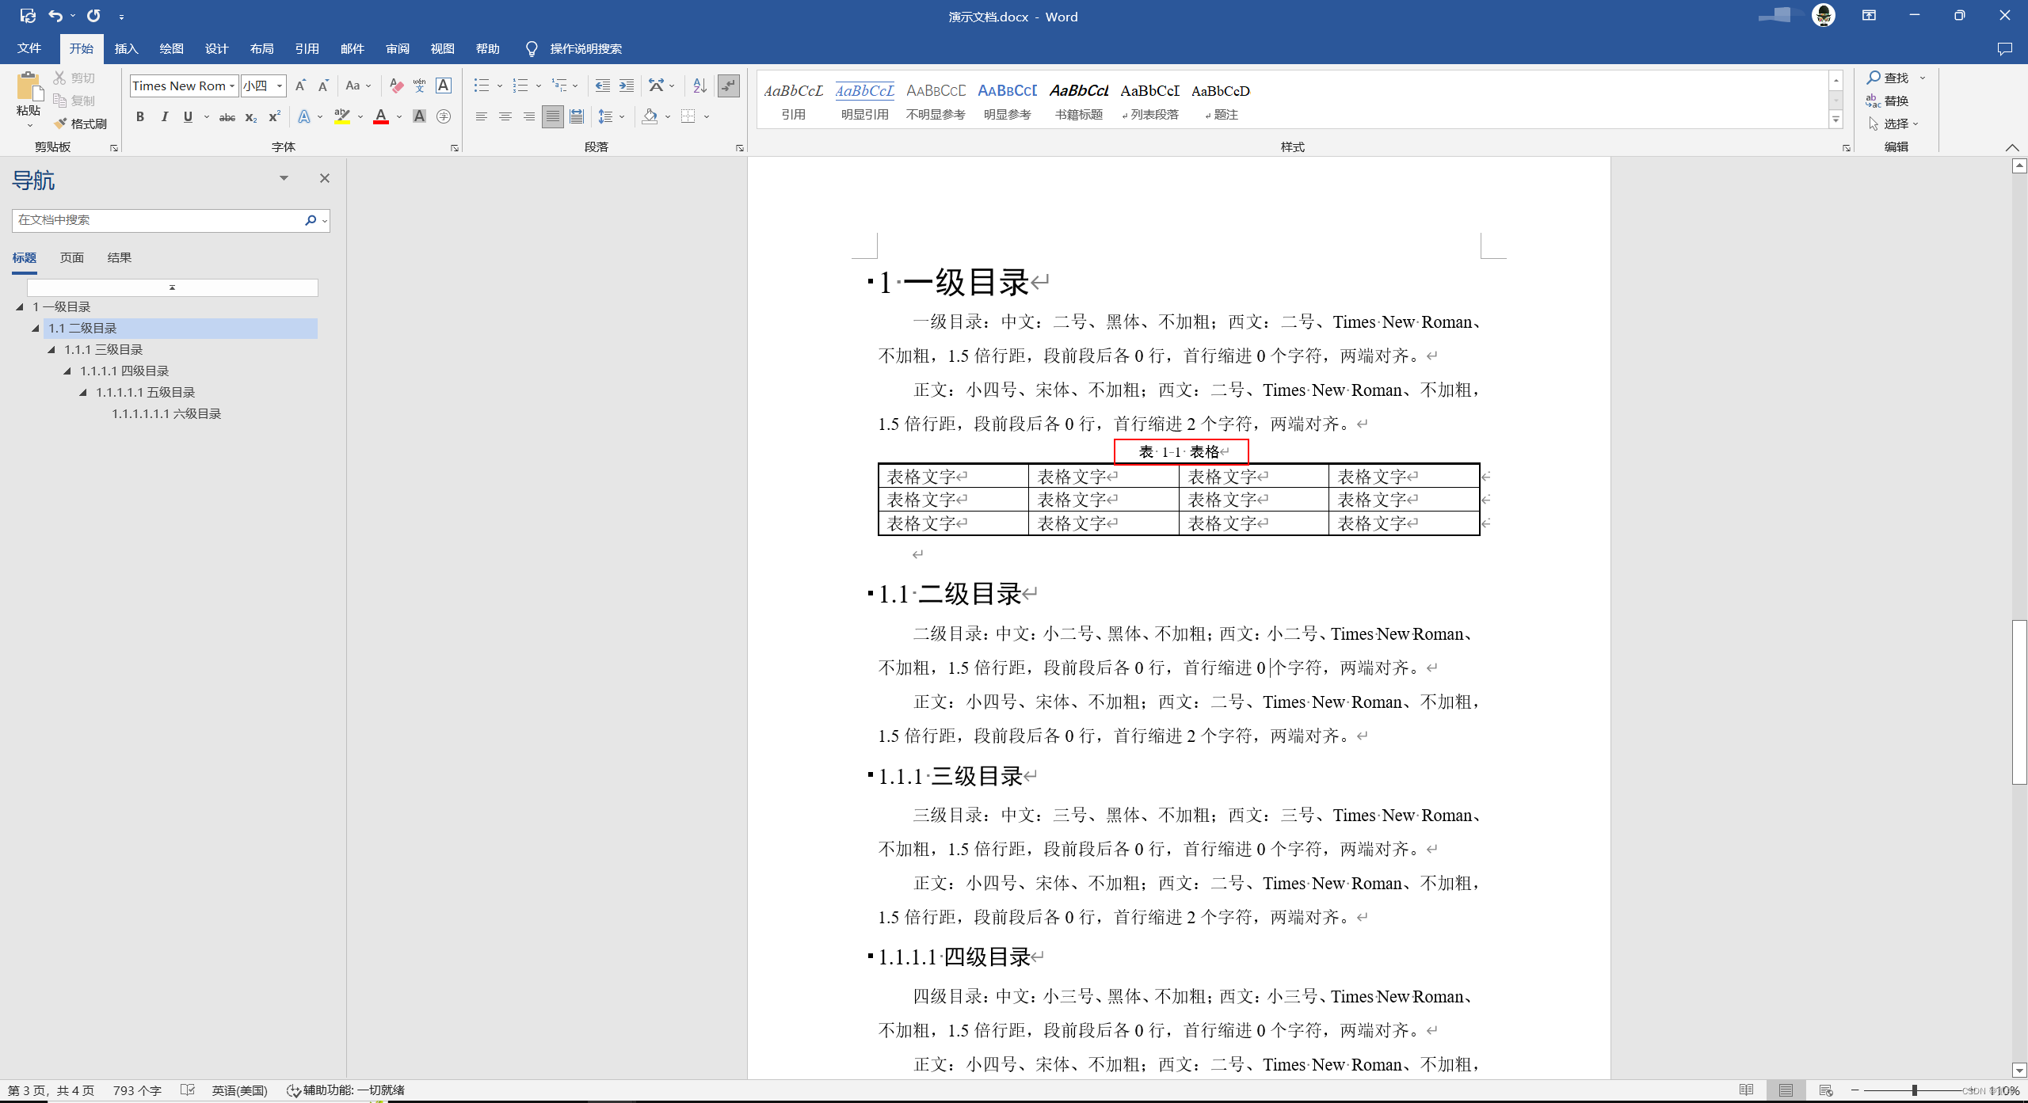
Task: Increase the paragraph indent
Action: [627, 86]
